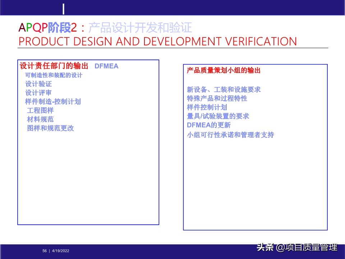Screen dimensions: 345x259
Task: Click DFMEA的更新 item
Action: pos(208,126)
